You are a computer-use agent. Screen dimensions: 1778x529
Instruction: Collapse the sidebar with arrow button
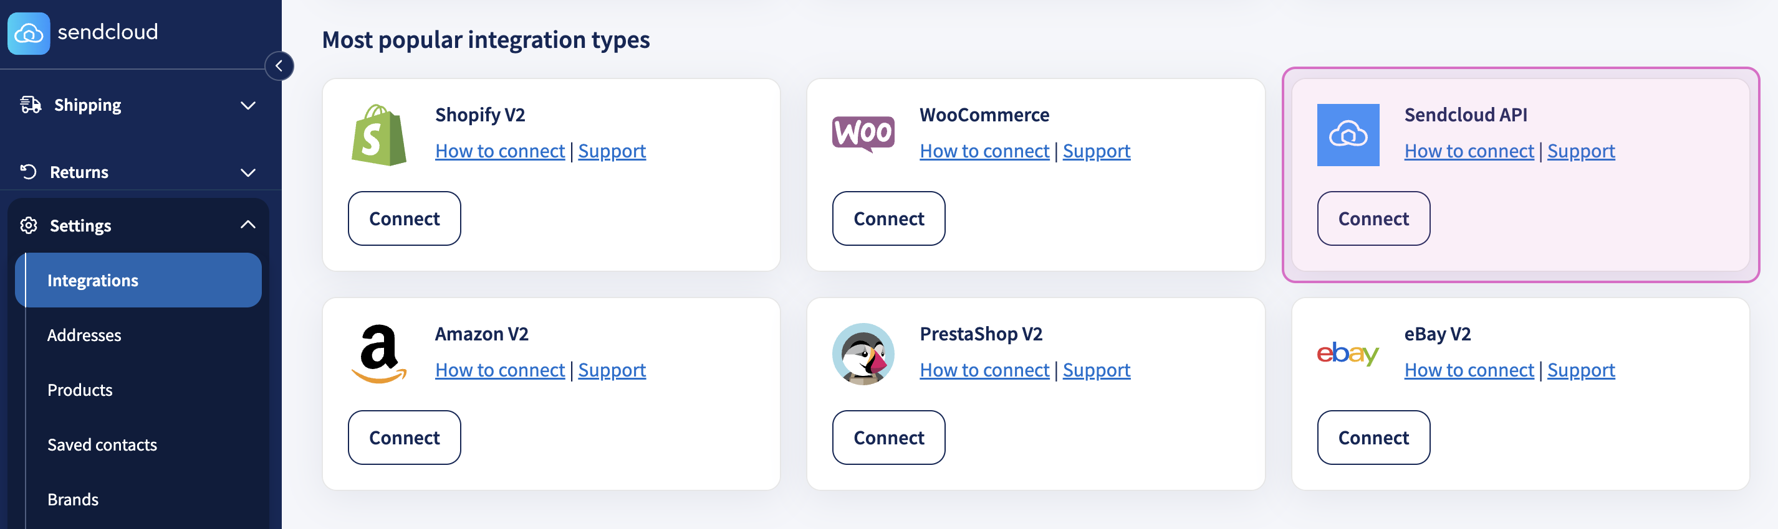pos(279,66)
